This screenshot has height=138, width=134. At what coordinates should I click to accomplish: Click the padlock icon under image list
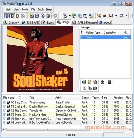pos(102,82)
